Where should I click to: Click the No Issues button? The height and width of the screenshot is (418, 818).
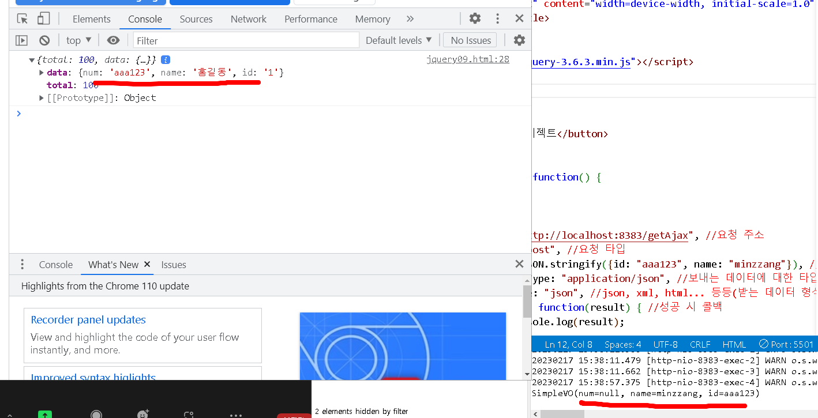click(x=470, y=40)
